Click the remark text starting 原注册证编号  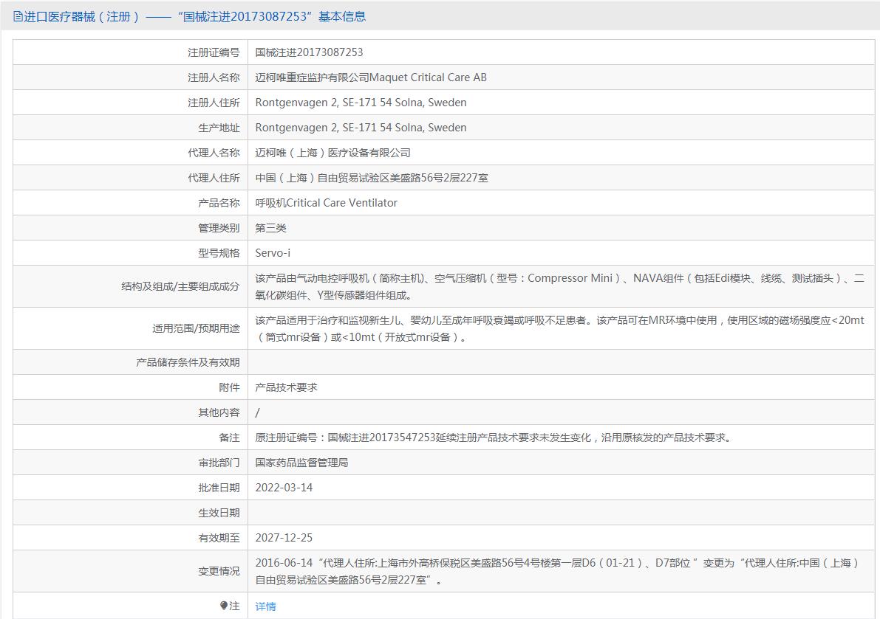pyautogui.click(x=494, y=438)
